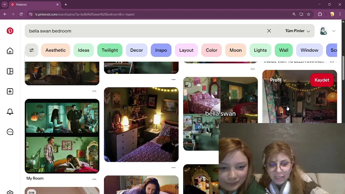
Task: Select the Inspo filter chip
Action: tap(161, 50)
